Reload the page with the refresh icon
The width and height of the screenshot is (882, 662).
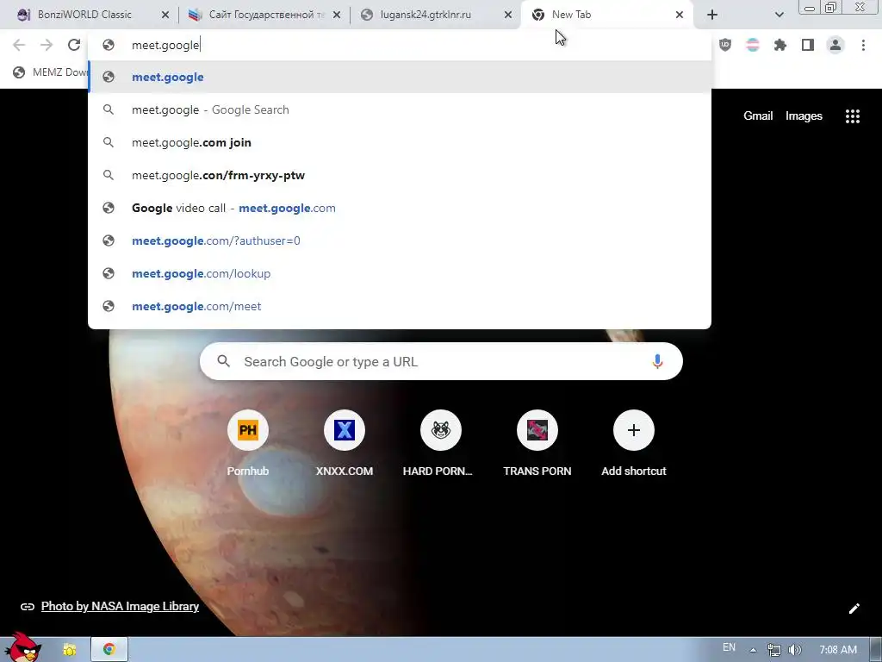click(74, 45)
